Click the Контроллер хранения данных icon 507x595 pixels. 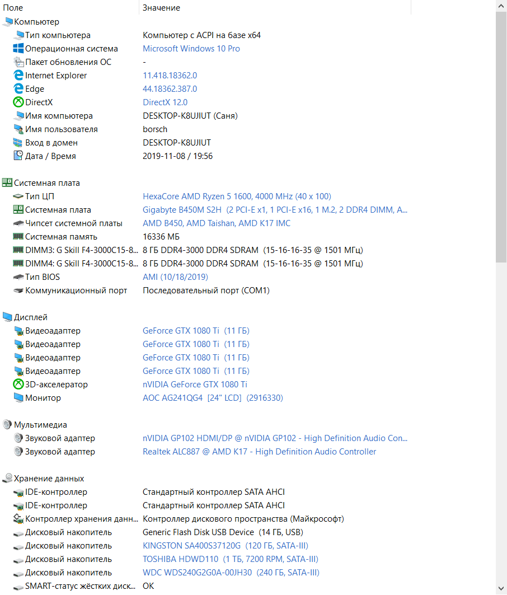pyautogui.click(x=18, y=518)
